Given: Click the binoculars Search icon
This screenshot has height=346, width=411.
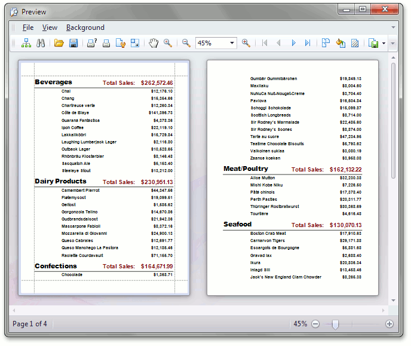Looking at the screenshot, I should (x=41, y=43).
